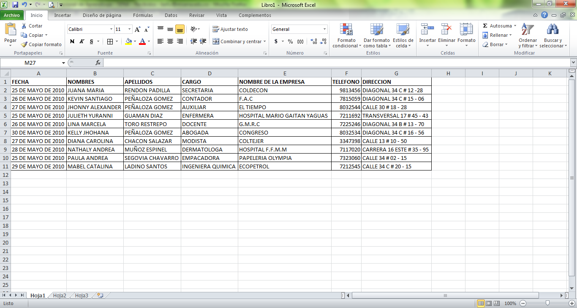The width and height of the screenshot is (577, 308).
Task: Apply percent style
Action: click(291, 41)
